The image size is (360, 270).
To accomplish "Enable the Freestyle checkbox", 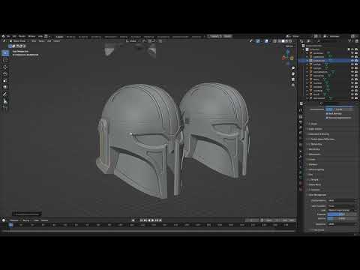I will point(310,190).
